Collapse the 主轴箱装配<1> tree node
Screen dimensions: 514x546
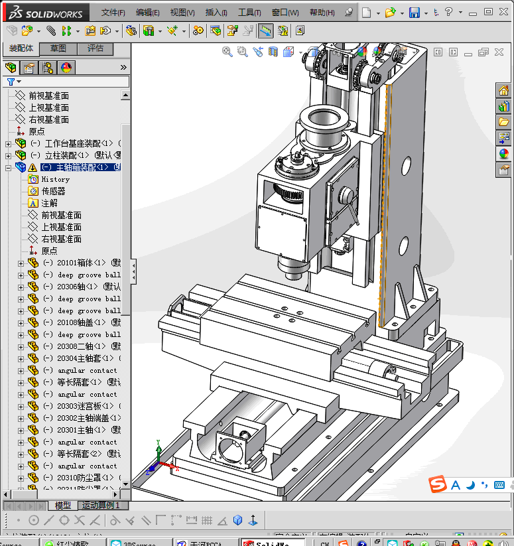[9, 168]
